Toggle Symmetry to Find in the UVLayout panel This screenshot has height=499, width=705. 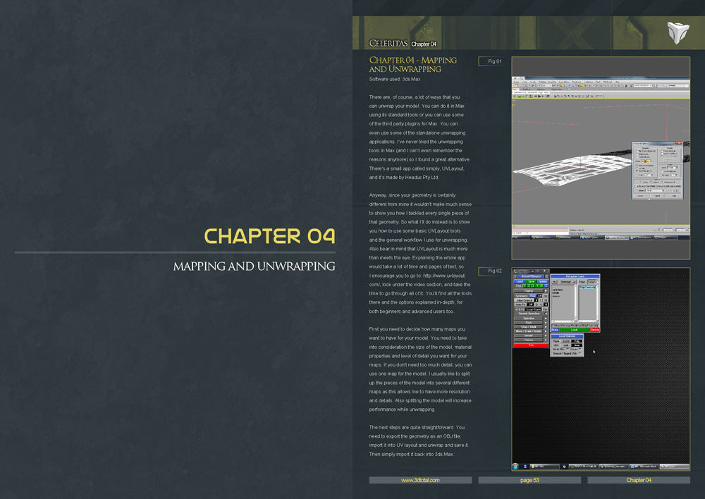(x=532, y=295)
